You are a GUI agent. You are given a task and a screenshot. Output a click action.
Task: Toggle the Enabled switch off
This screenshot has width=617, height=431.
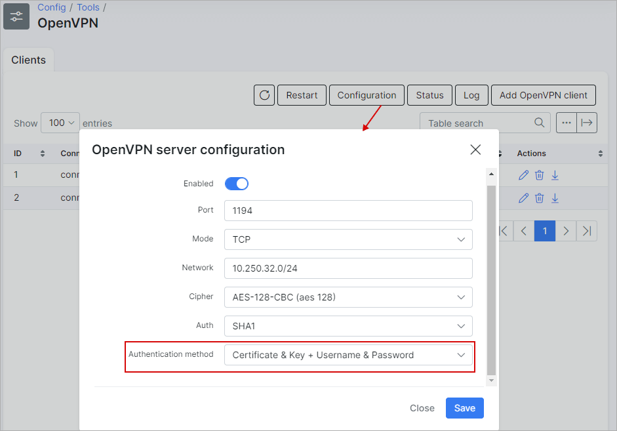(237, 184)
